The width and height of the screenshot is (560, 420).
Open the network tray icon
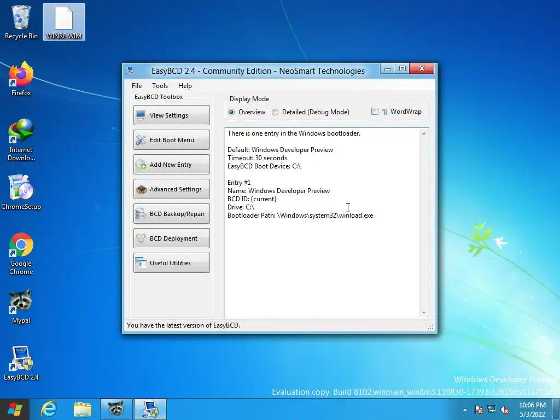492,410
